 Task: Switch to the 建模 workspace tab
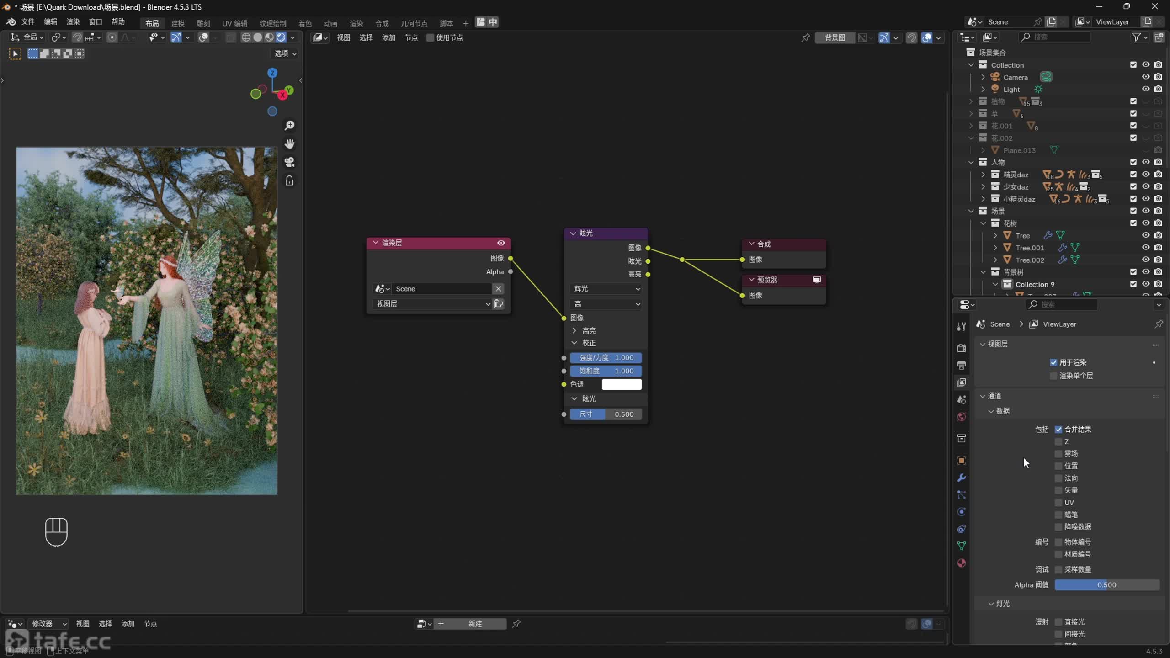178,23
